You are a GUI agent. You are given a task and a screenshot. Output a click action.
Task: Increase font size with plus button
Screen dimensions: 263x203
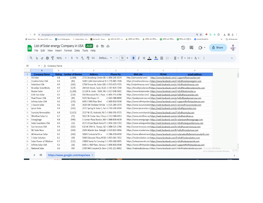[127, 58]
